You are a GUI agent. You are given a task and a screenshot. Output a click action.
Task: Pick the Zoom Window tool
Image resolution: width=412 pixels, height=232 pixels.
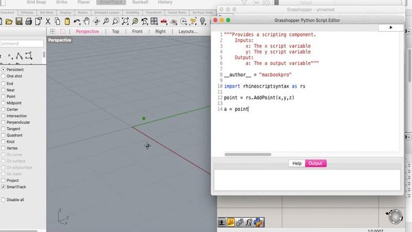(115, 21)
